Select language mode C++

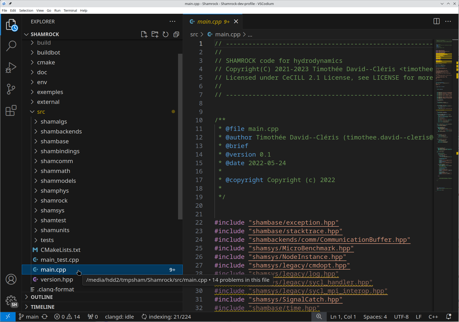pyautogui.click(x=433, y=317)
